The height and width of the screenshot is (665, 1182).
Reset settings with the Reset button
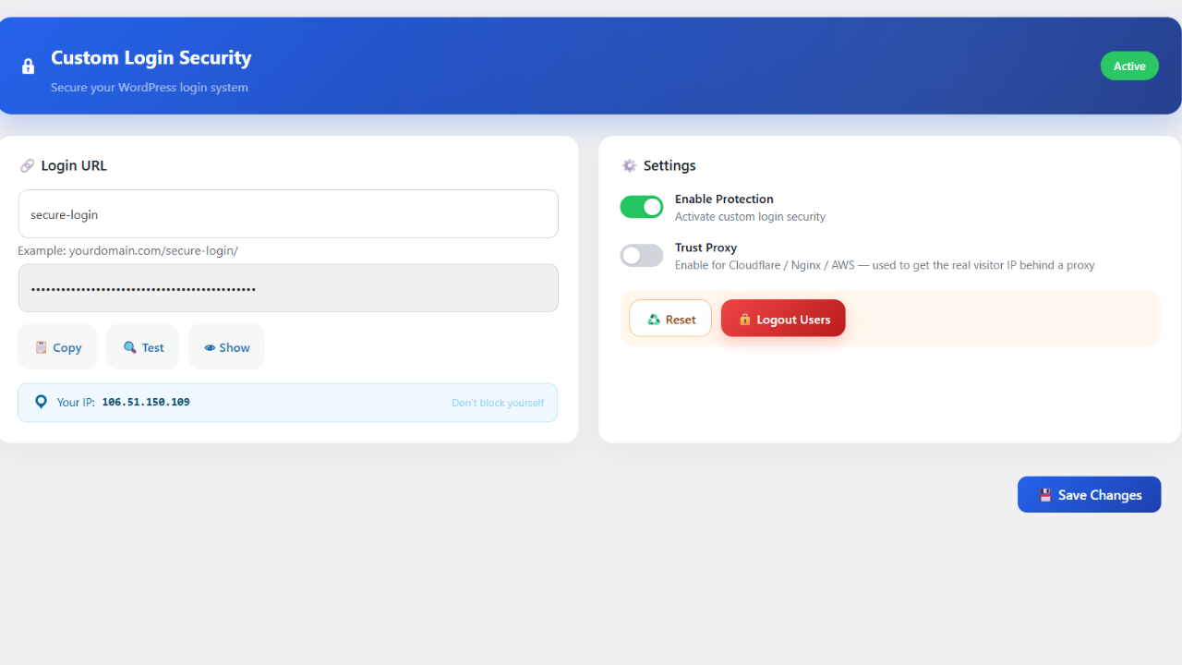point(670,319)
